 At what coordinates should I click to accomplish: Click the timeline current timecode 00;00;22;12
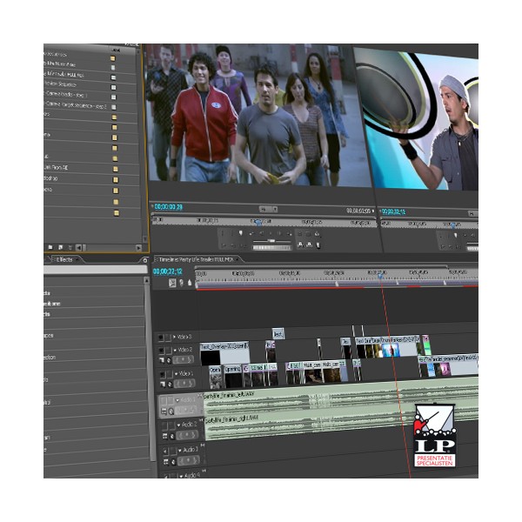167,271
